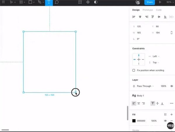Align selection to left edge
This screenshot has width=175, height=132.
click(x=134, y=17)
